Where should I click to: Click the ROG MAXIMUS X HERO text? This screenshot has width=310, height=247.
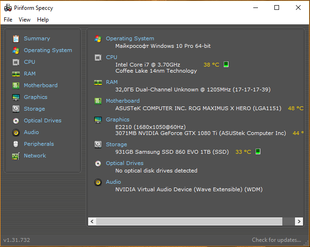(219, 108)
